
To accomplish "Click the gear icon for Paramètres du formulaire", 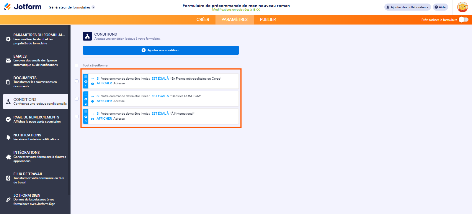I will click(x=8, y=39).
